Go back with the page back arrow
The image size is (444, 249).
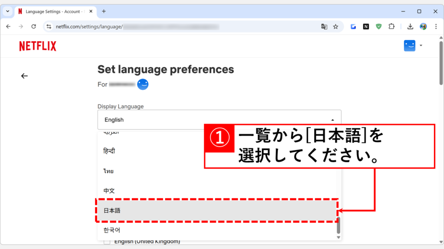point(24,76)
